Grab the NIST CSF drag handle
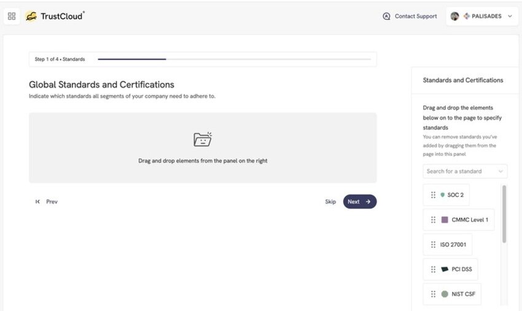 [x=433, y=294]
